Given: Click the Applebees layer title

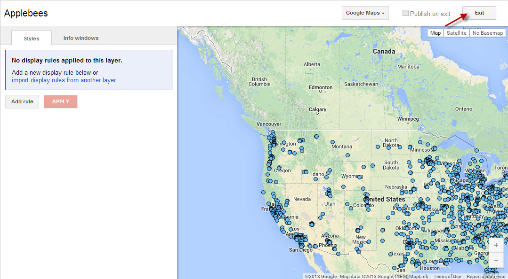Looking at the screenshot, I should 26,13.
